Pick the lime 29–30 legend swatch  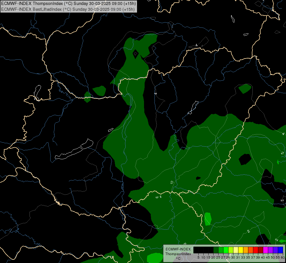[x=231, y=250]
